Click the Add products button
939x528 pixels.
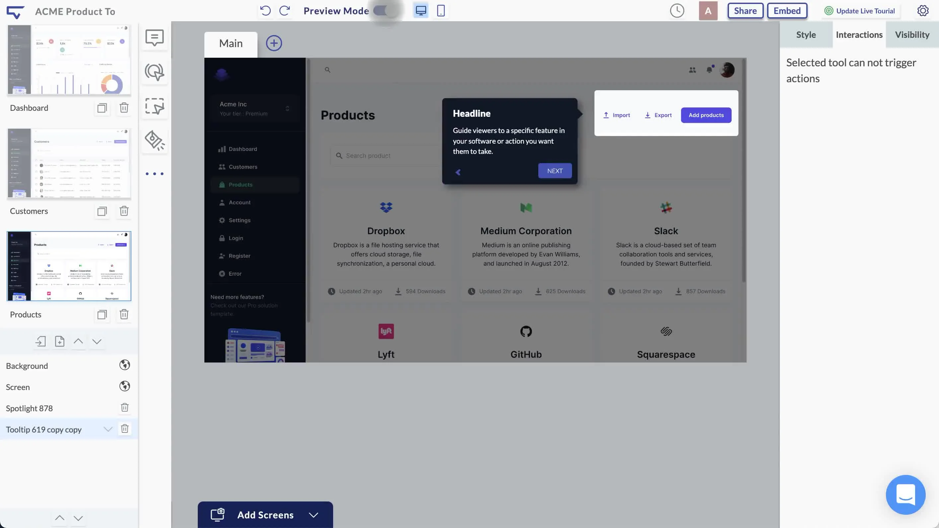[706, 115]
